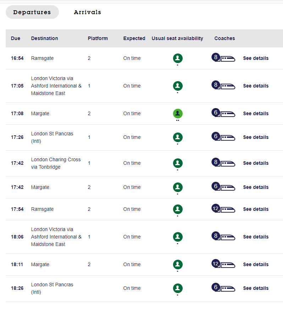This screenshot has width=283, height=309.
Task: Click seat availability icon for 18:06 London Victoria
Action: coord(178,237)
